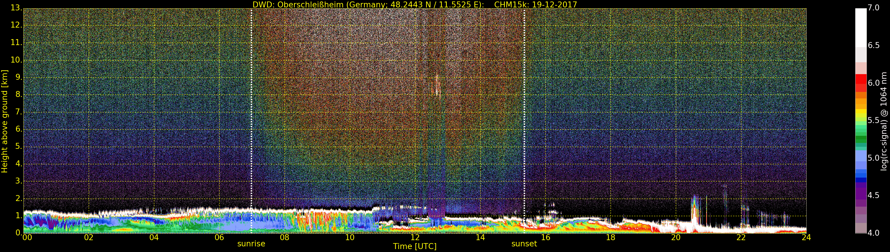
Task: Click the "04" time axis tick label
Action: tap(154, 237)
